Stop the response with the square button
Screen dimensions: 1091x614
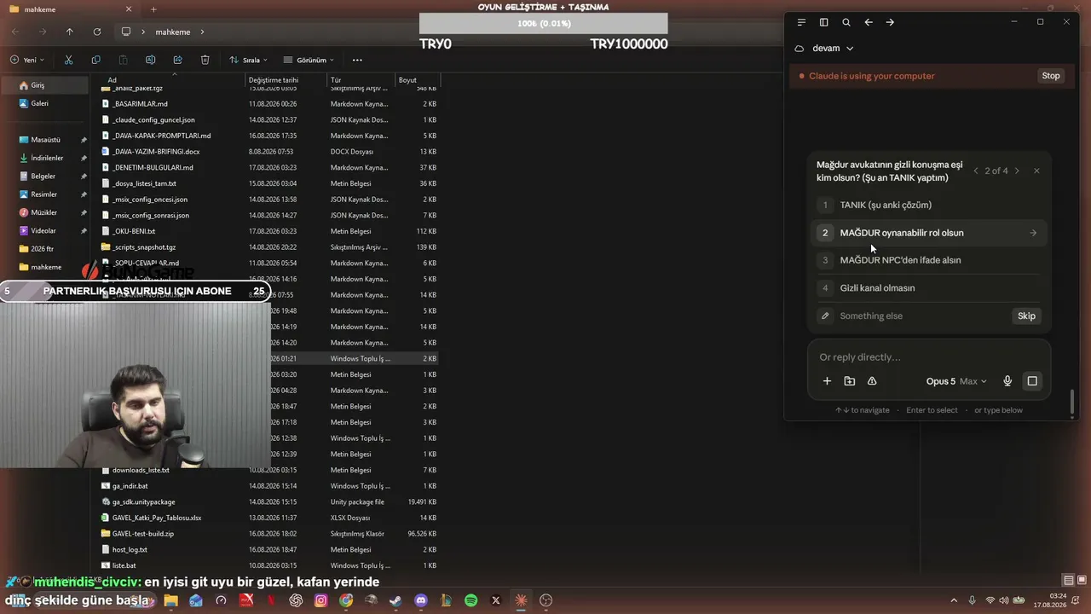(1032, 381)
